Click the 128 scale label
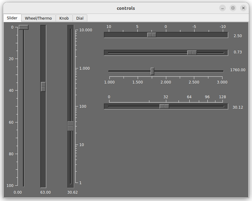 pyautogui.click(x=222, y=97)
